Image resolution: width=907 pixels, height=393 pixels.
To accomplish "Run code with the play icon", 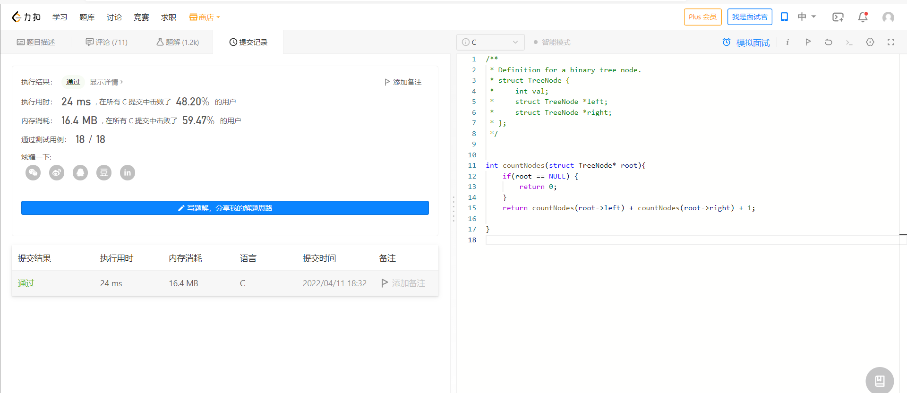I will 808,42.
